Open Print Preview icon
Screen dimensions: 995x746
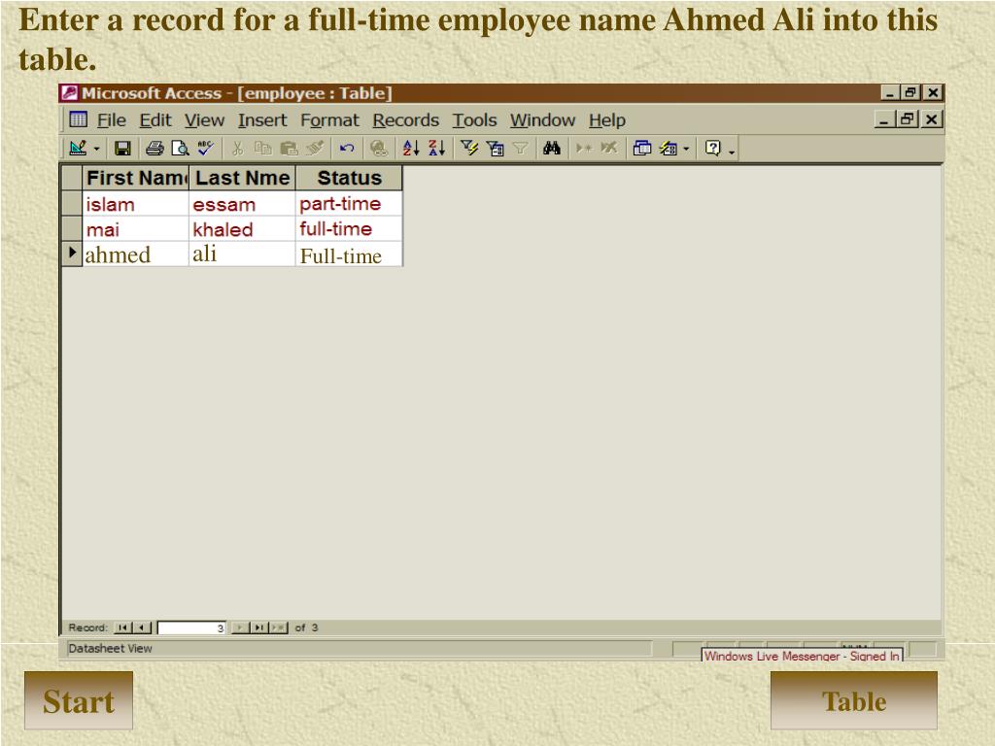coord(180,149)
